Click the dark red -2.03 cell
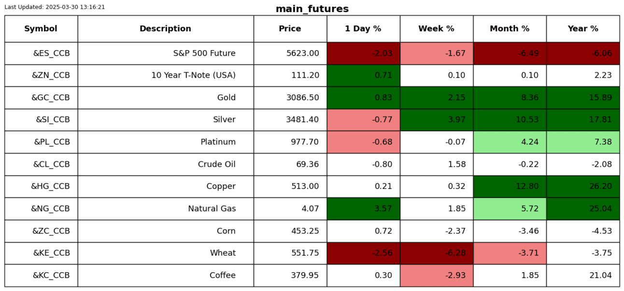 pyautogui.click(x=363, y=53)
